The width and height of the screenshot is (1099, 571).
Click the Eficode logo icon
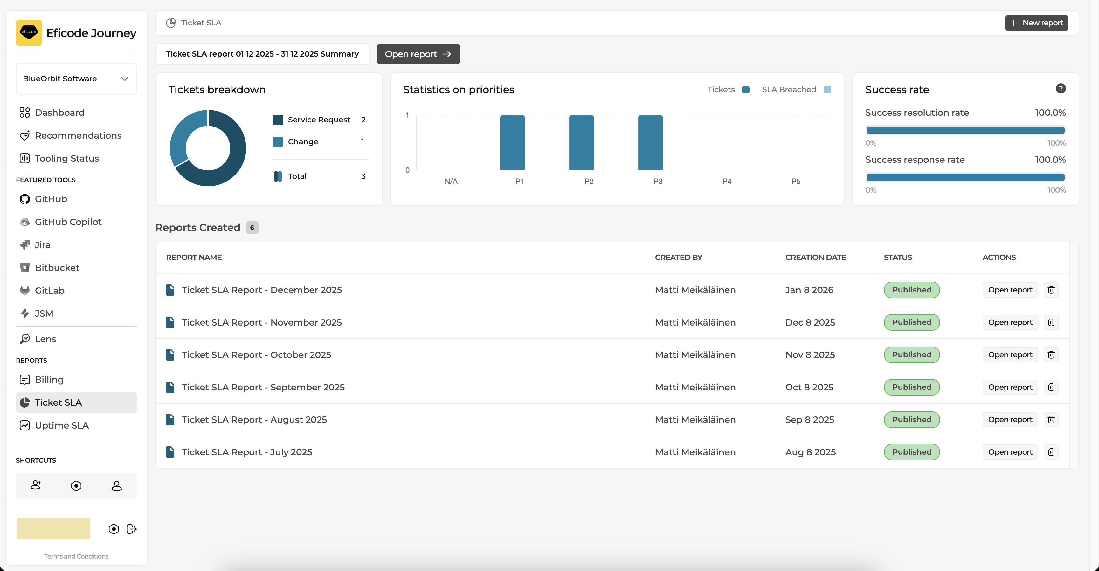point(29,32)
